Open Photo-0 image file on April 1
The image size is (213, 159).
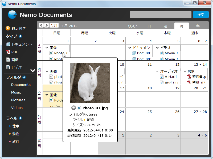[x=59, y=53]
